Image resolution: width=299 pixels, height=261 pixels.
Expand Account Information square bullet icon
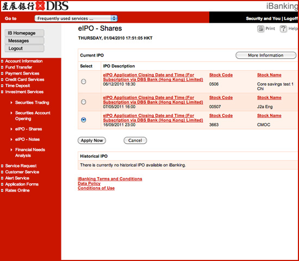tap(2, 61)
